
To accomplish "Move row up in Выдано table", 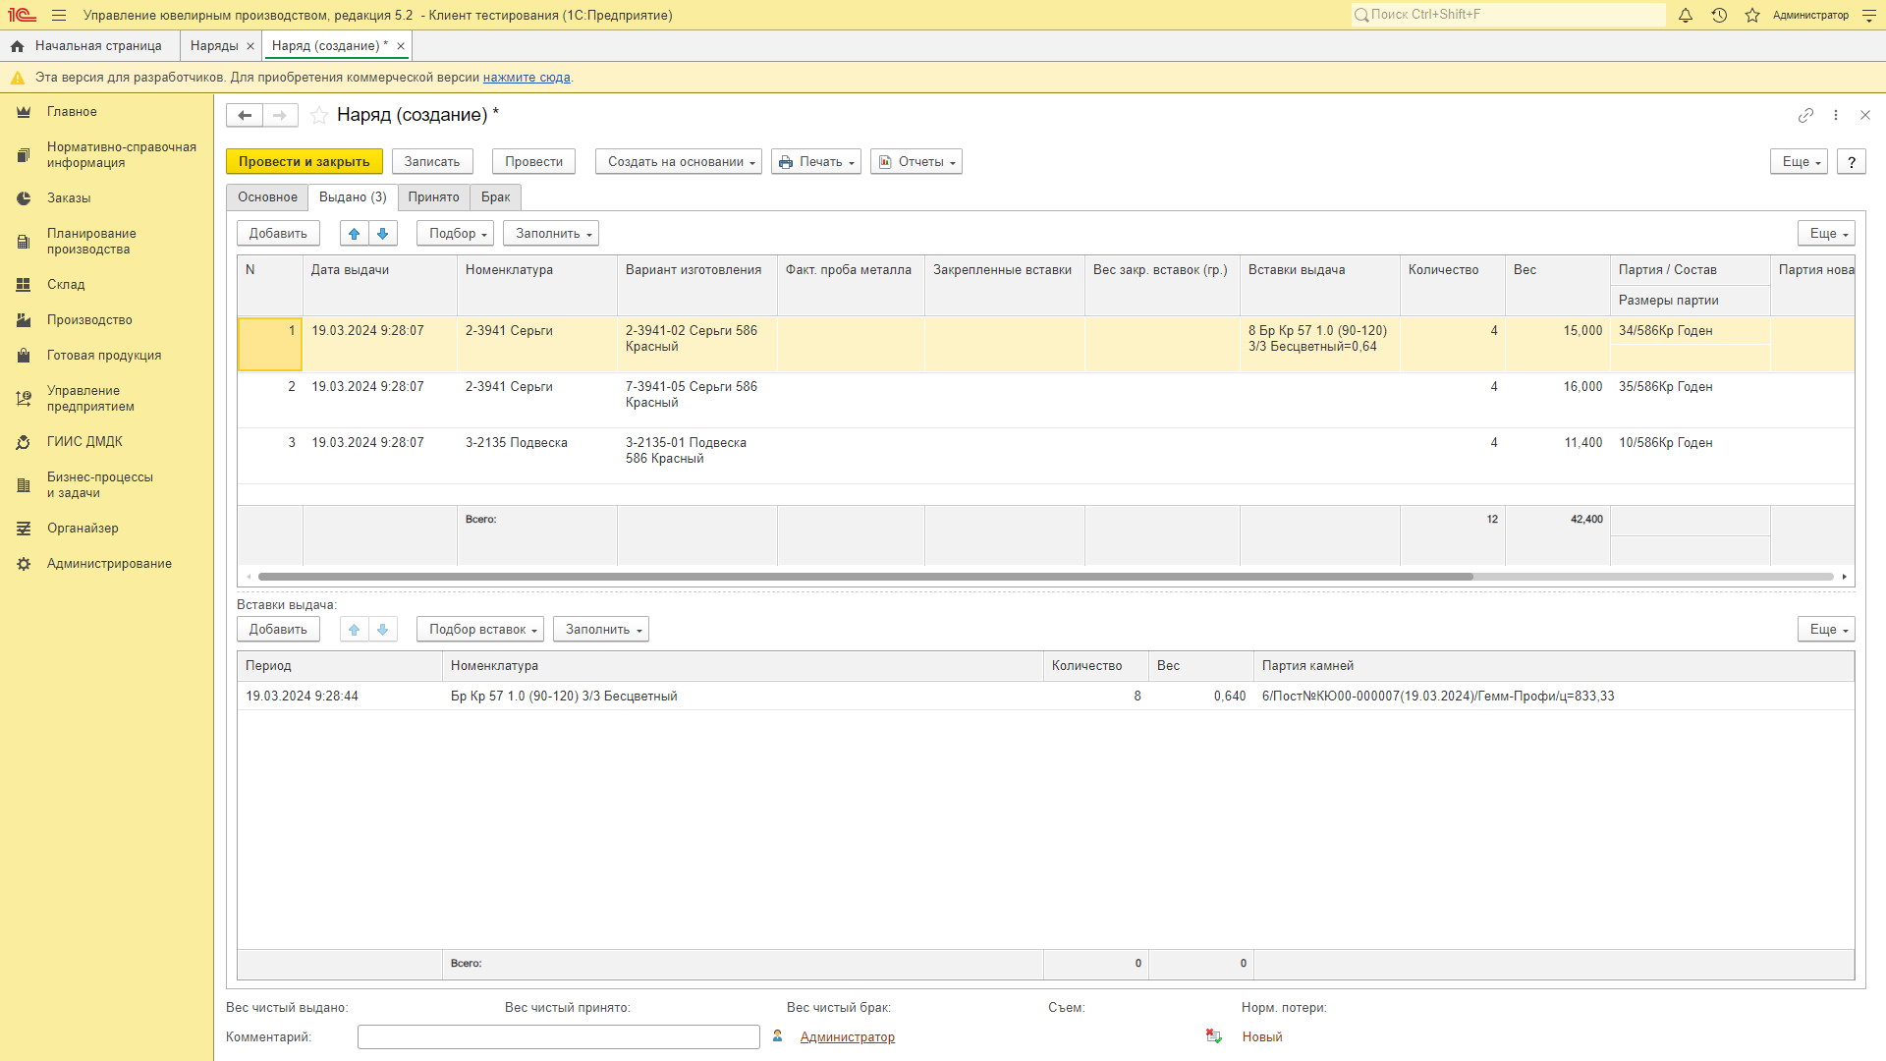I will point(355,234).
